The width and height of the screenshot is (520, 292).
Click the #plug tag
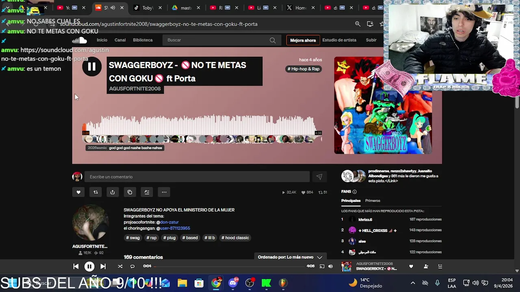coord(169,238)
